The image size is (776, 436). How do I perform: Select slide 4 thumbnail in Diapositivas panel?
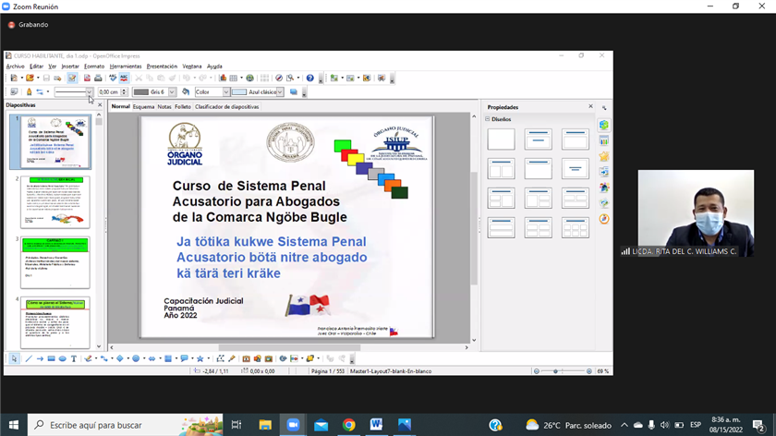(x=55, y=322)
